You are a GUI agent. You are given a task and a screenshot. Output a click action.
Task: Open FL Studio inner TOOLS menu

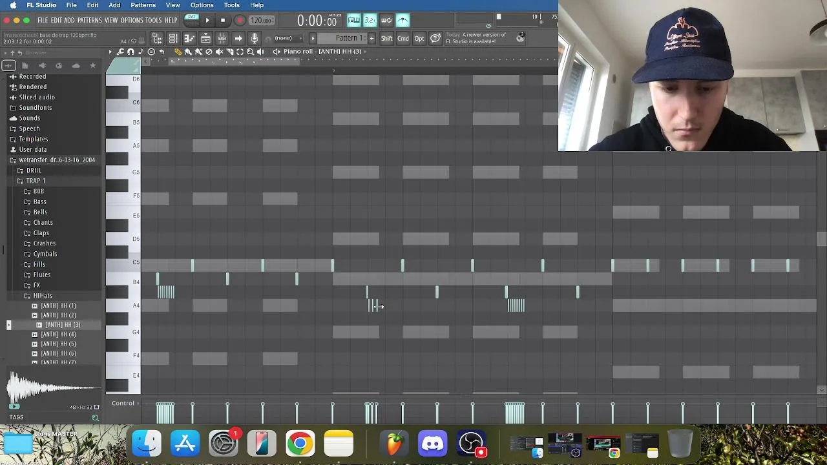153,21
